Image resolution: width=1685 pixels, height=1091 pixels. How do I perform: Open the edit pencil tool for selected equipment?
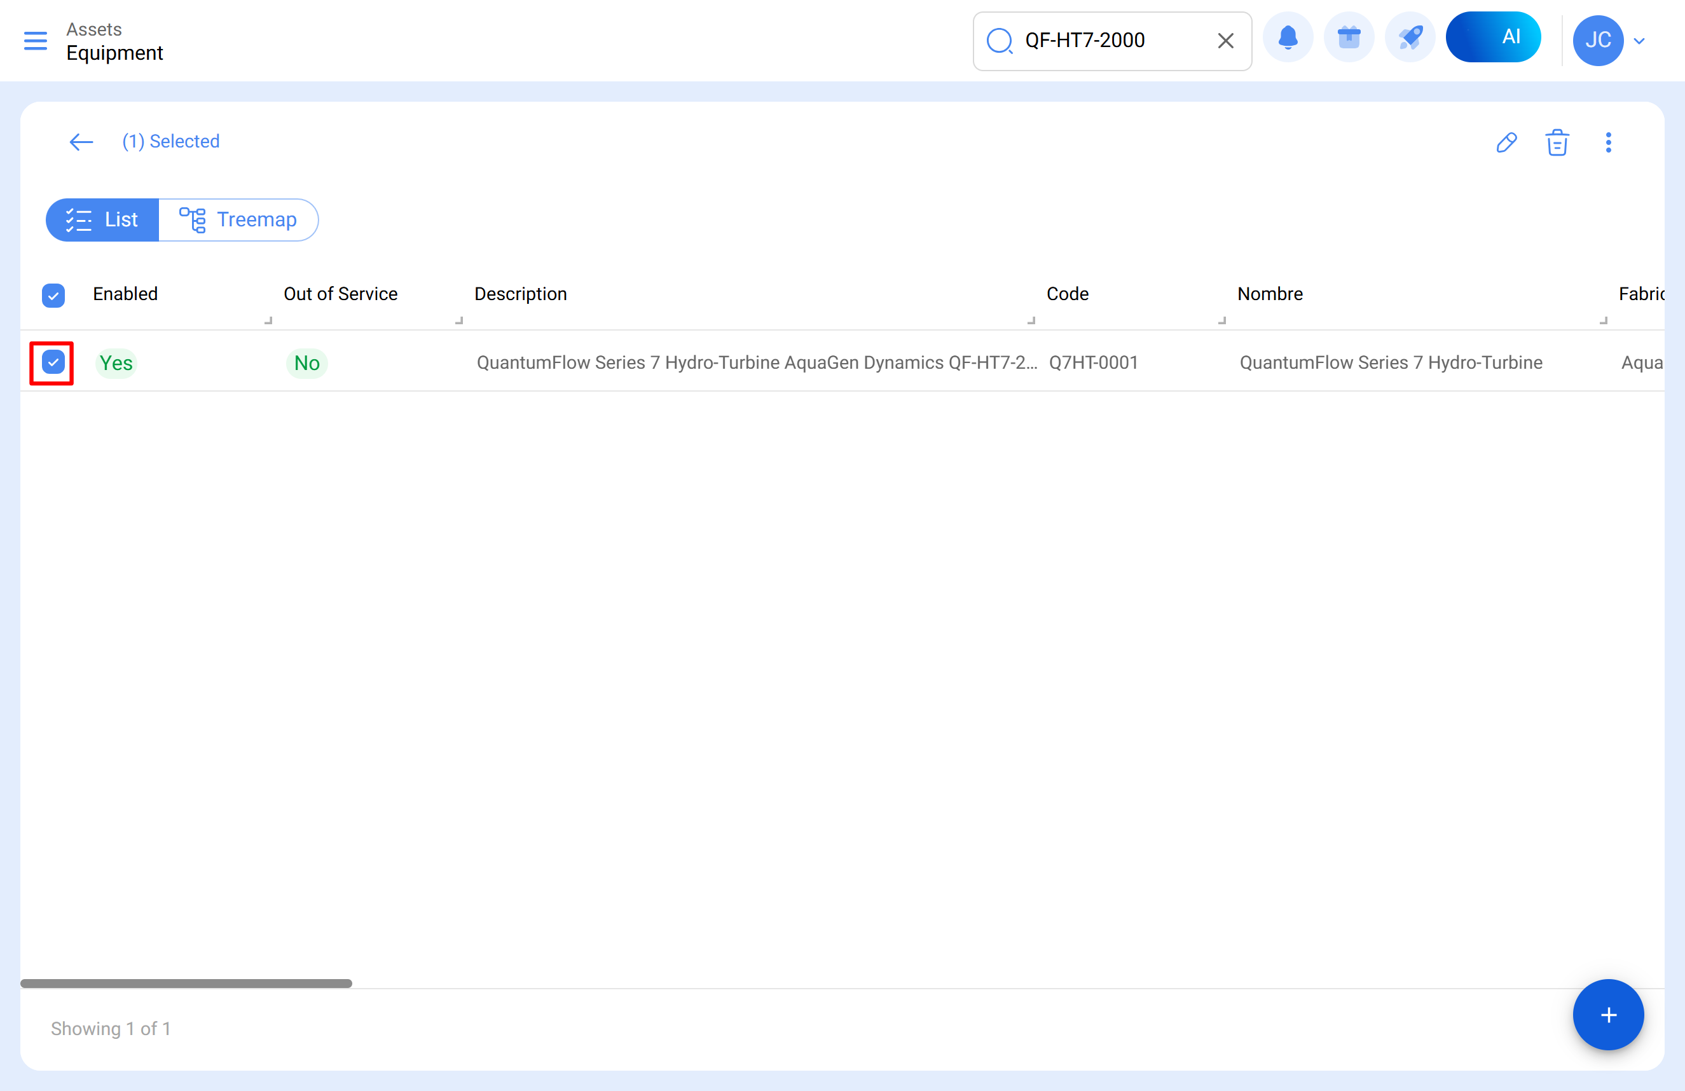(x=1506, y=142)
